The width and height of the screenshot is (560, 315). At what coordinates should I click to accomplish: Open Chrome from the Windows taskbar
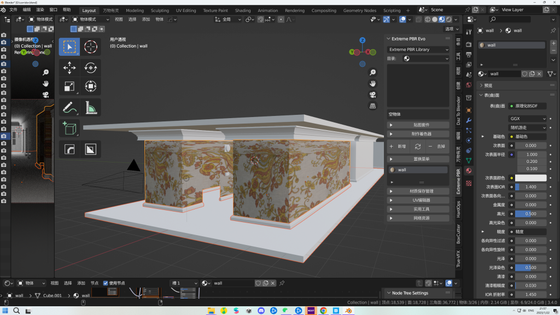(323, 311)
